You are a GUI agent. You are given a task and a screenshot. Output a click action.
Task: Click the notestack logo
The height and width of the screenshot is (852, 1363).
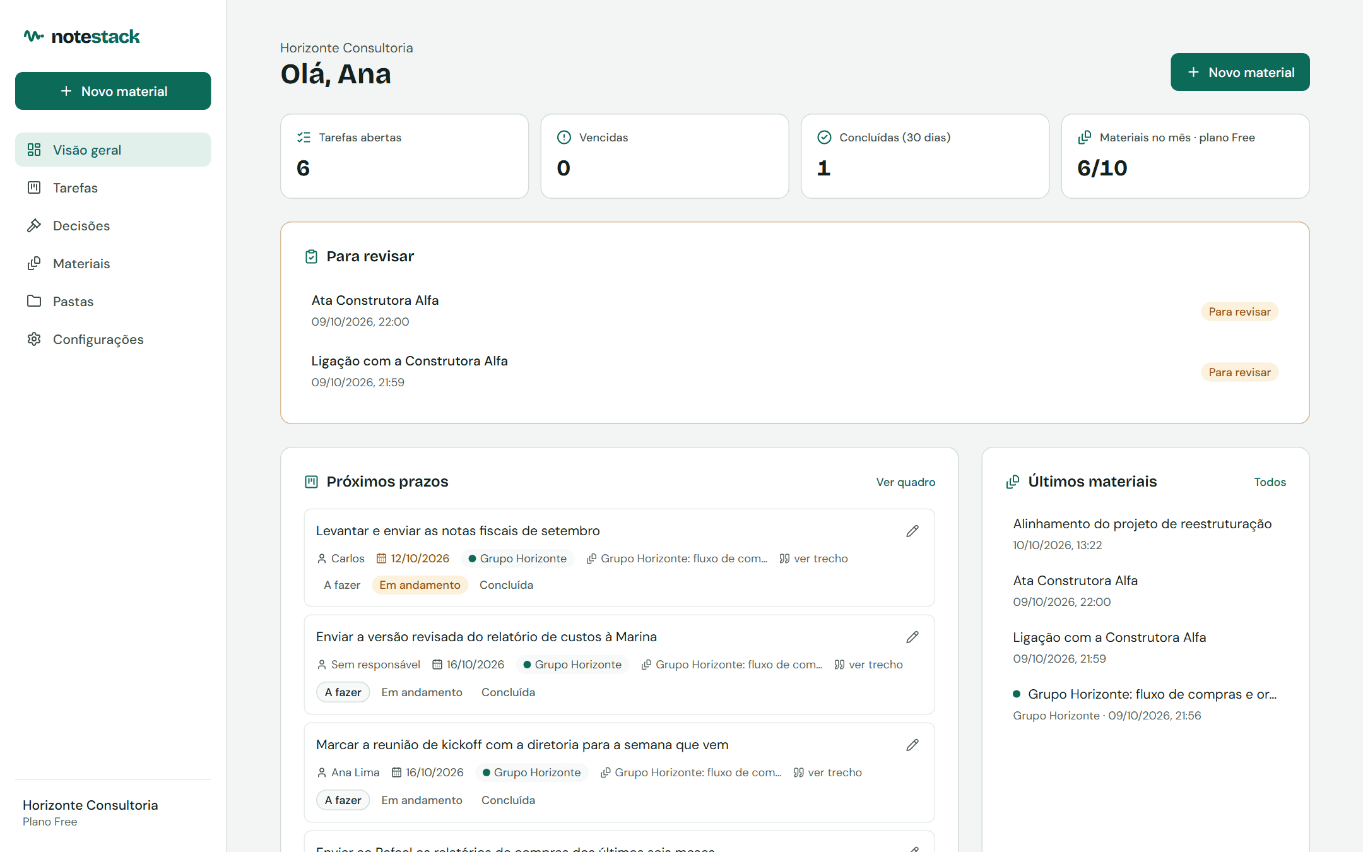(x=82, y=37)
